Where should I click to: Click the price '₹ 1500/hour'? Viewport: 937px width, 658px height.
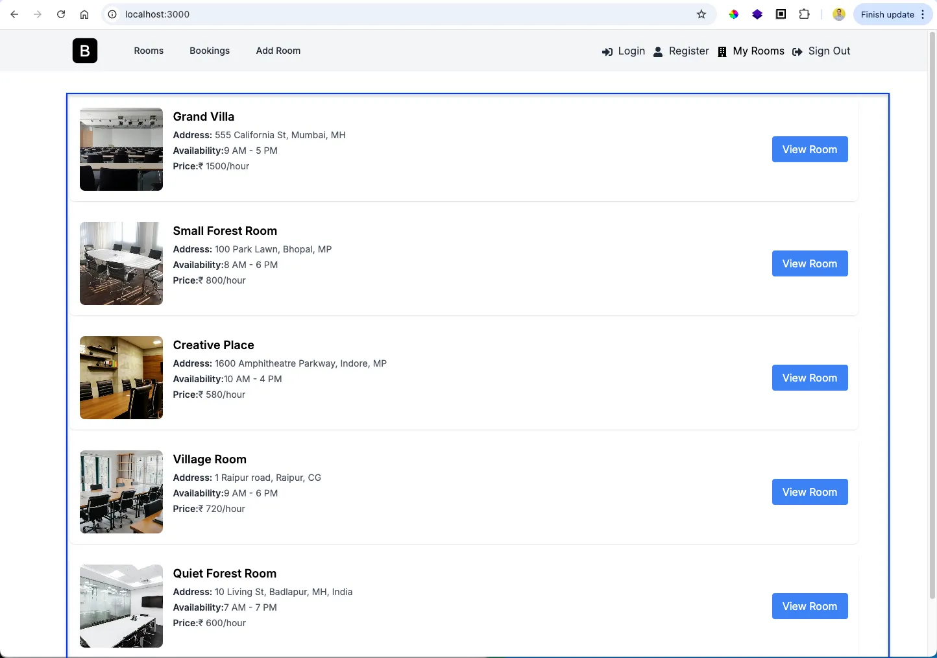coord(224,166)
